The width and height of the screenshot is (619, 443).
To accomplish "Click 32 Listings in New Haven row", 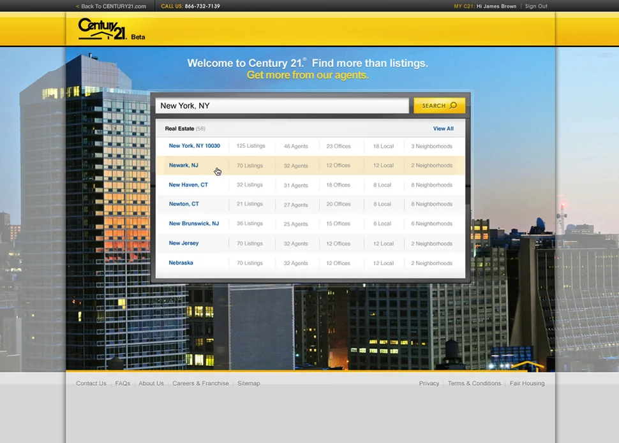I will [250, 185].
